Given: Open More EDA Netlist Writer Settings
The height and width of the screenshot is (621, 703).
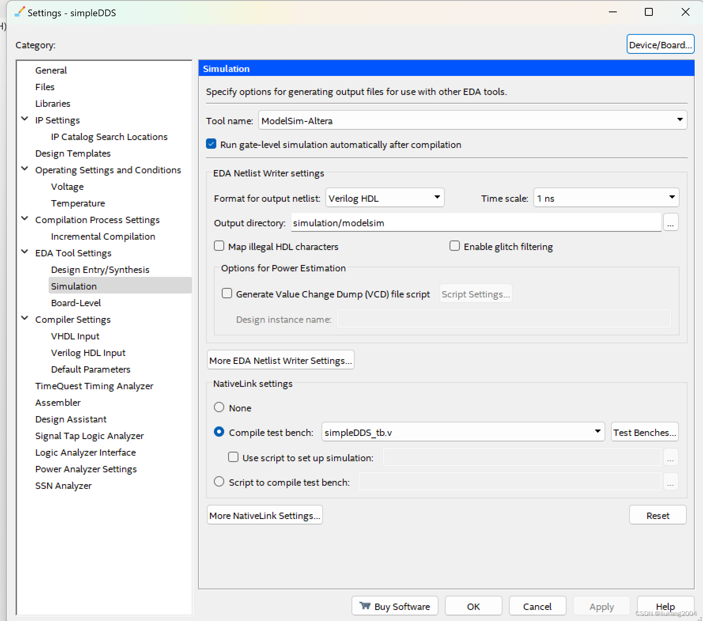Looking at the screenshot, I should tap(280, 360).
